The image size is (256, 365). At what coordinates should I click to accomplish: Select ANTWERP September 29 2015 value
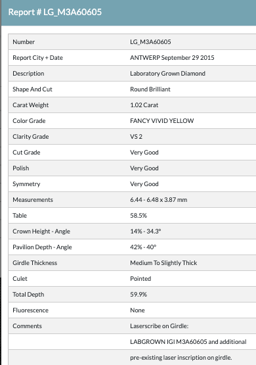[172, 58]
